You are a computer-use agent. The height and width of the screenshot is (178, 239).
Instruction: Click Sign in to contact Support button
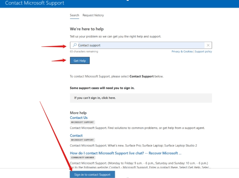tap(92, 175)
